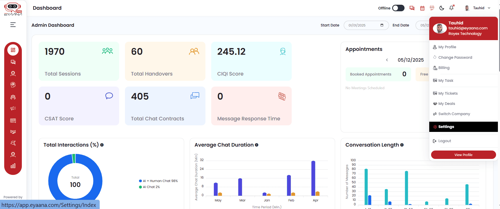The image size is (500, 209).
Task: Open the calendar icon in top bar
Action: [422, 8]
